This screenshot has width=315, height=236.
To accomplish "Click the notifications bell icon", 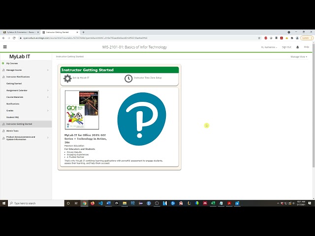I will coord(297,47).
